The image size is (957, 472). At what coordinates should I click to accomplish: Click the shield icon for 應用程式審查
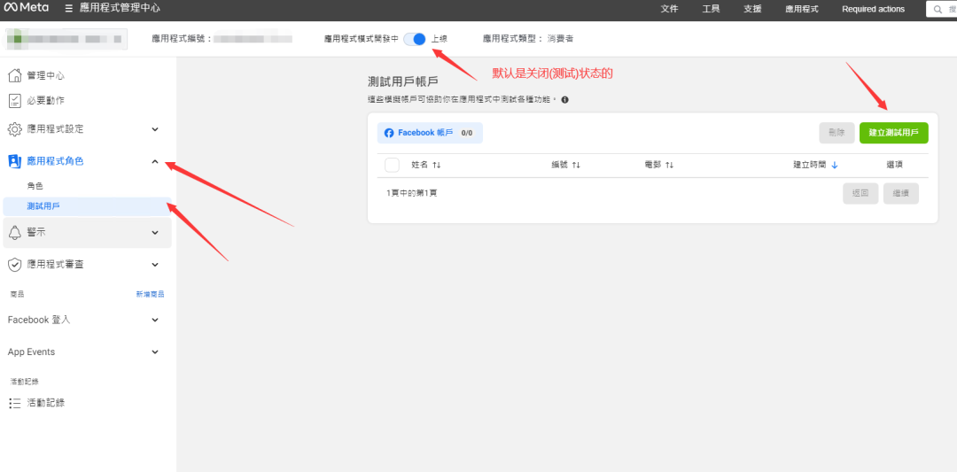click(x=15, y=265)
